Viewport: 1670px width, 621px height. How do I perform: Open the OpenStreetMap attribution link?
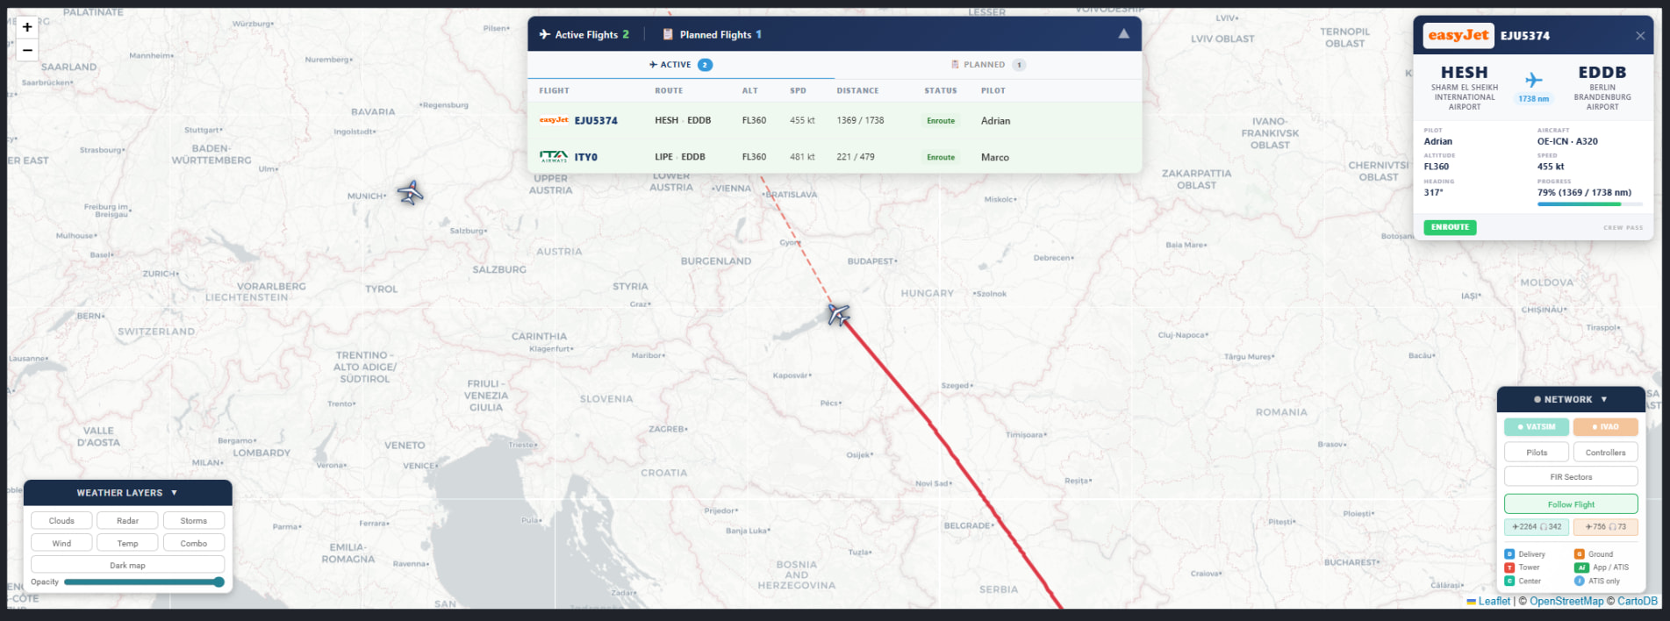point(1566,602)
